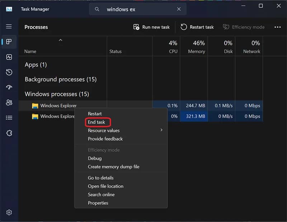Open the Startup apps section
The height and width of the screenshot is (222, 287).
[9, 87]
